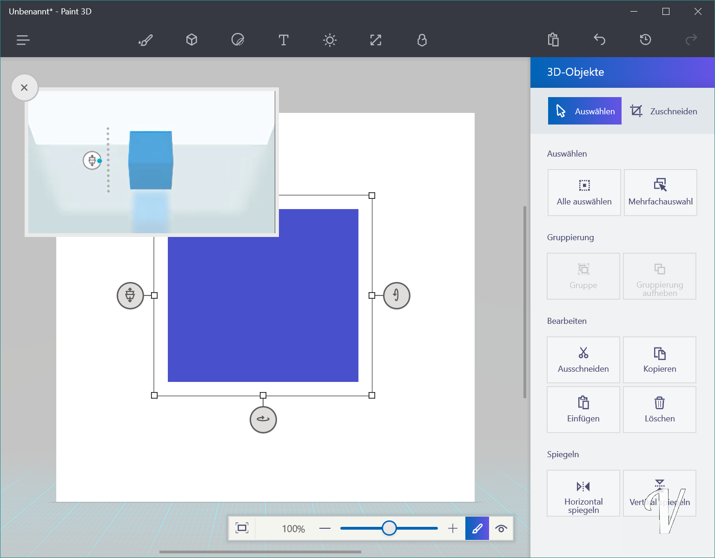Viewport: 715px width, 558px height.
Task: Click the Paste icon in top bar
Action: (x=553, y=40)
